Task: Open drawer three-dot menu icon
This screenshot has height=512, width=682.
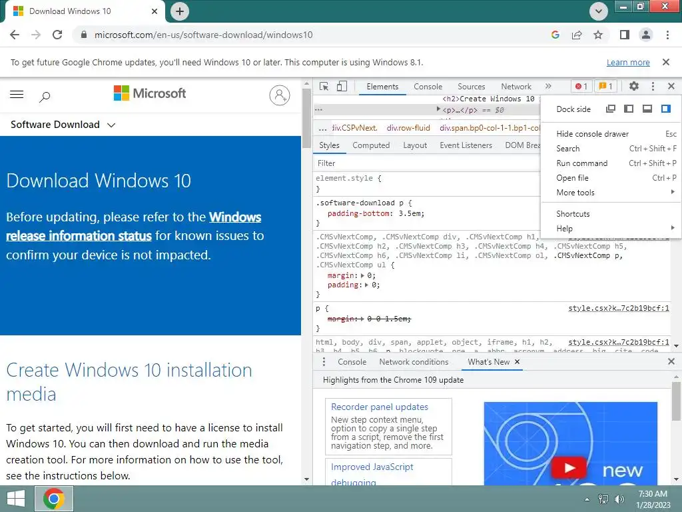Action: click(x=324, y=362)
